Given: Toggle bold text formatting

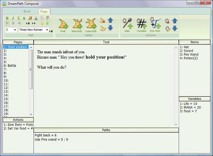Looking at the screenshot, I should coord(7,18).
